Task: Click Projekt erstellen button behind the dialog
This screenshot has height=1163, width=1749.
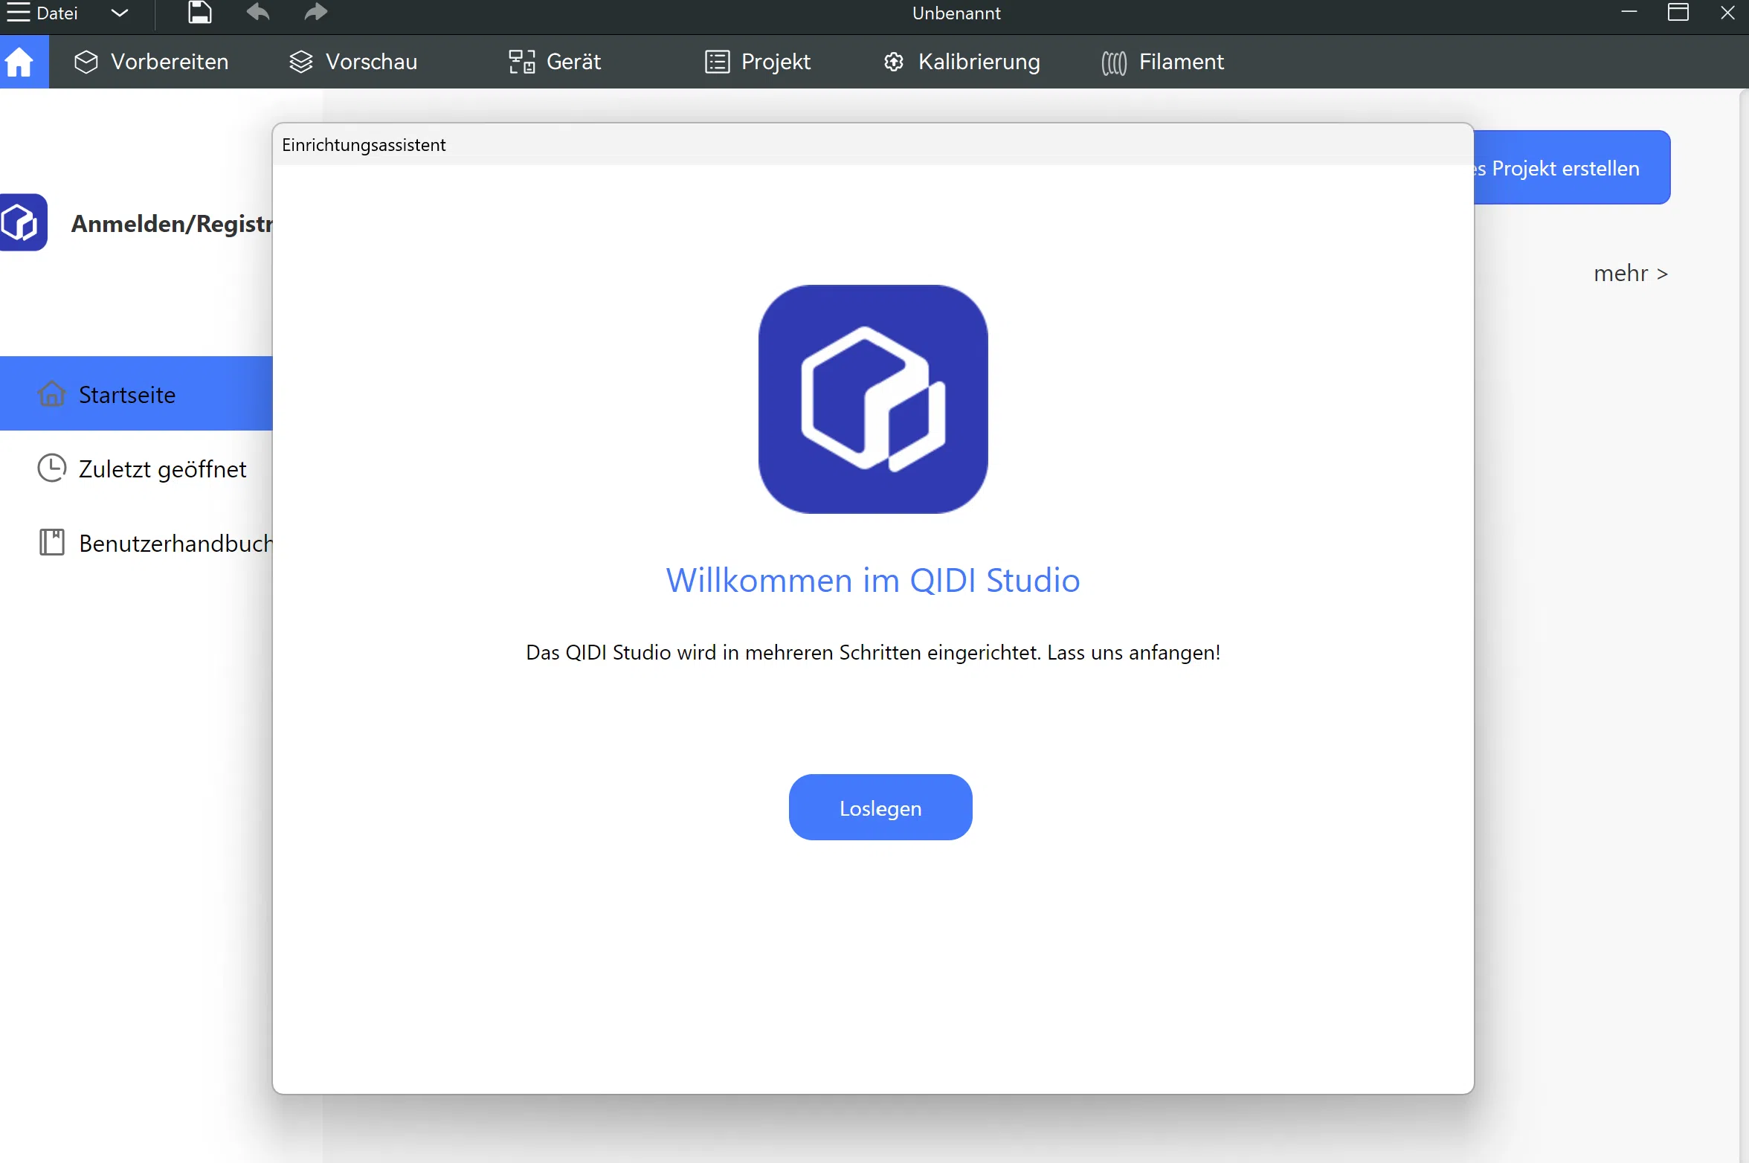Action: [x=1572, y=168]
